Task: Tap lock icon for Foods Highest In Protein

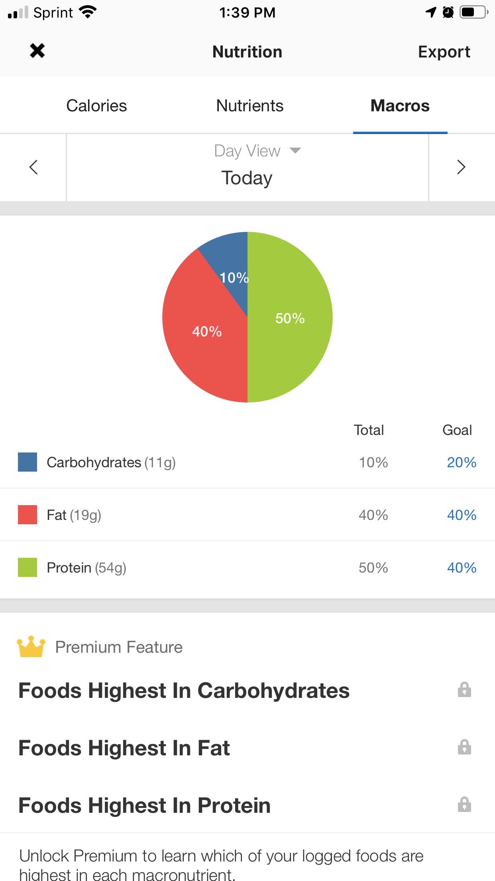Action: click(464, 804)
